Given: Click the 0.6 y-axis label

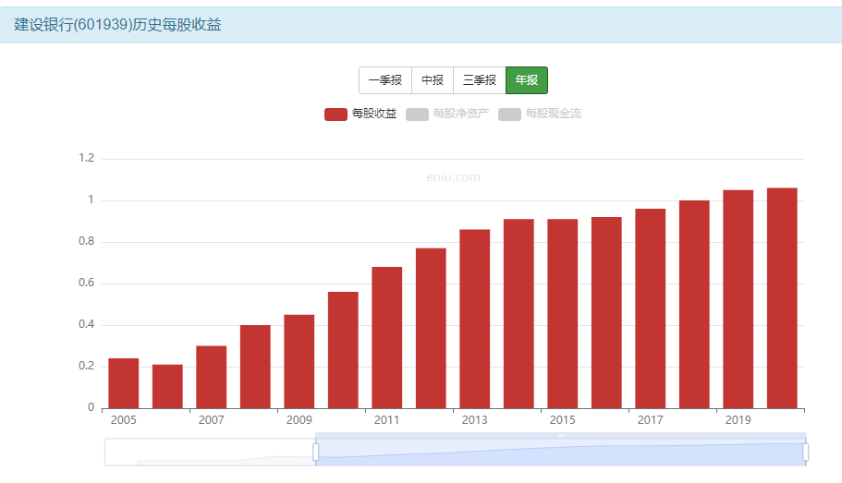Looking at the screenshot, I should (87, 283).
